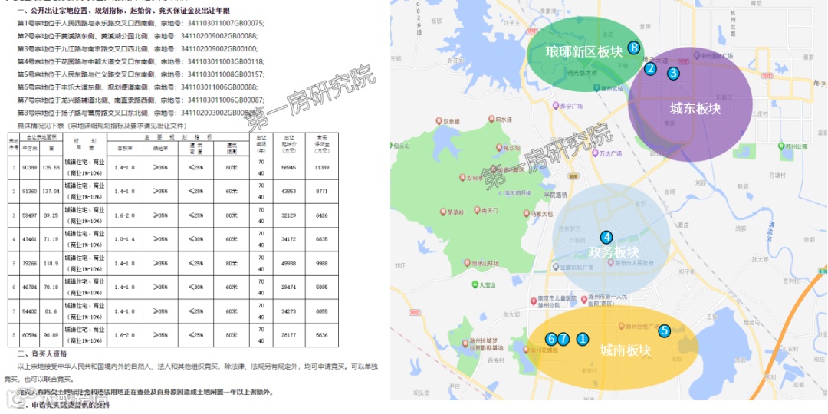Click parcel number 341102009002GB00100
The height and width of the screenshot is (414, 828).
(x=219, y=48)
